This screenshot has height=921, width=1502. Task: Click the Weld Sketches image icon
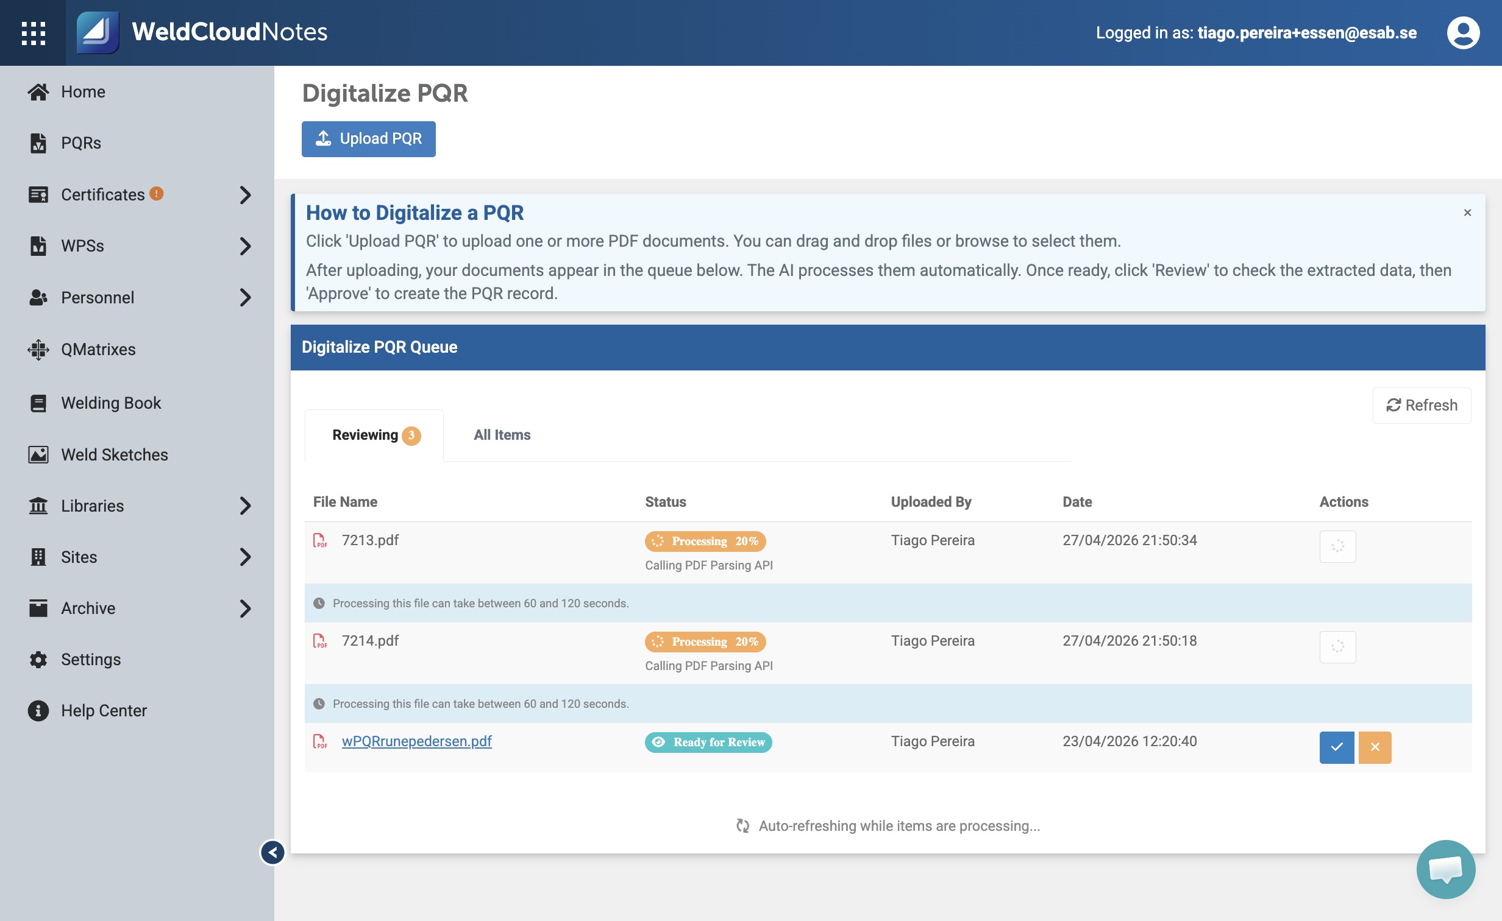point(38,454)
